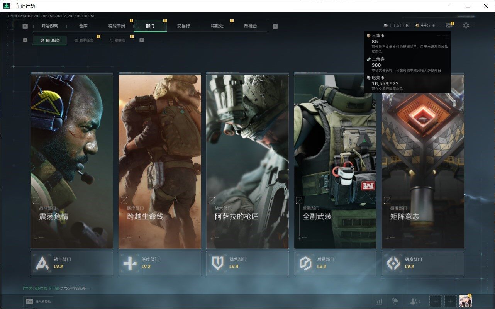
Task: Open the statistics bar chart icon
Action: coord(379,301)
